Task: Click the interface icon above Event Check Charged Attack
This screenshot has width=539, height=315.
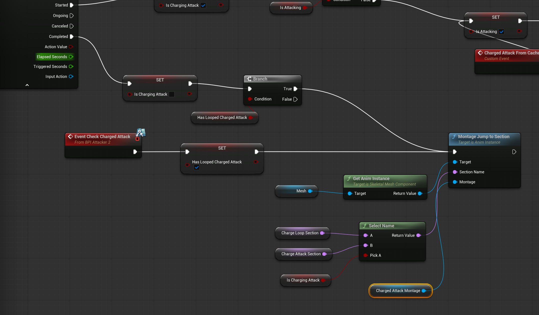Action: [x=141, y=132]
